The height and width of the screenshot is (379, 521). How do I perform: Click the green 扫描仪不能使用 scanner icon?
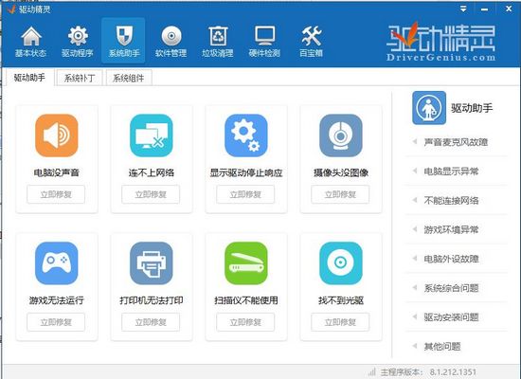tap(246, 263)
